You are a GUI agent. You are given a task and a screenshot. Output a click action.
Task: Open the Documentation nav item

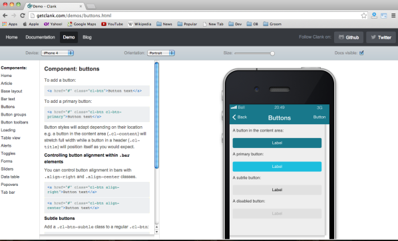(x=40, y=37)
